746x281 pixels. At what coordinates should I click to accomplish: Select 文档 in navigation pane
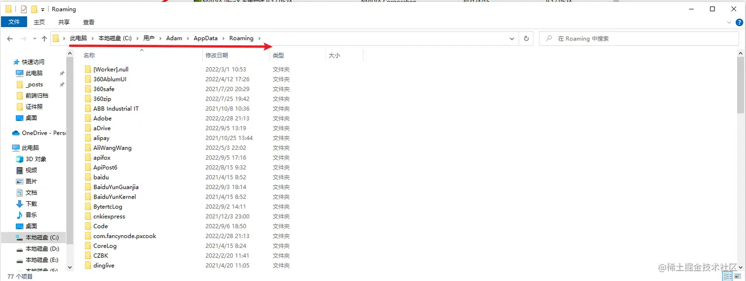pos(31,193)
